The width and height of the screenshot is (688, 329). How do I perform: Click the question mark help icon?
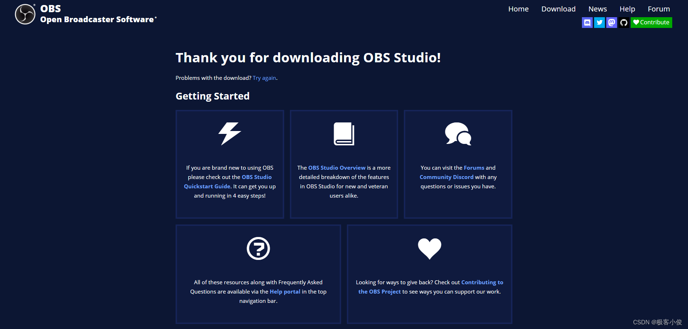point(258,248)
